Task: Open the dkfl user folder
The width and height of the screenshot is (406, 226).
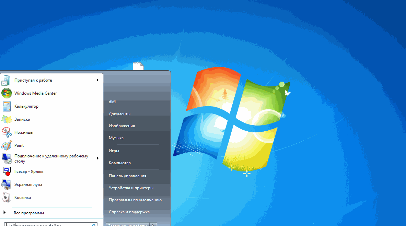Action: point(112,102)
